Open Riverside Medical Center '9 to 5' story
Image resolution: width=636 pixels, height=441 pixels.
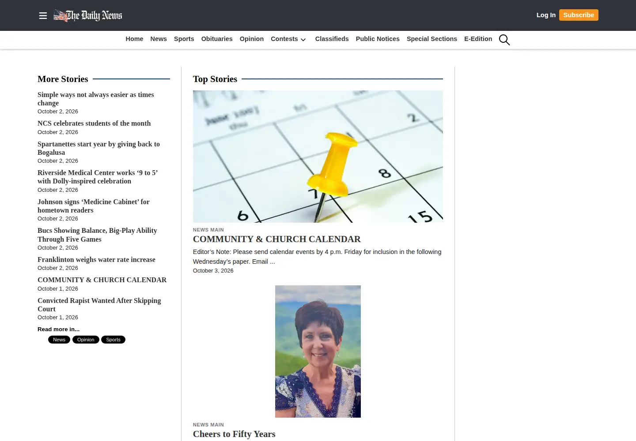pos(98,177)
